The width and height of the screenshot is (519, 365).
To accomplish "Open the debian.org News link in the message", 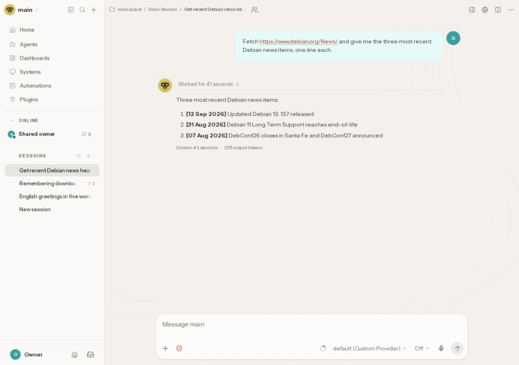I will (x=298, y=41).
